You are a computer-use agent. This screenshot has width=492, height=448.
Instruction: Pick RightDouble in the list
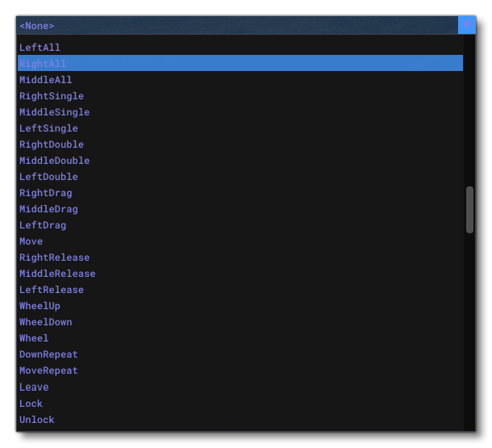point(52,144)
